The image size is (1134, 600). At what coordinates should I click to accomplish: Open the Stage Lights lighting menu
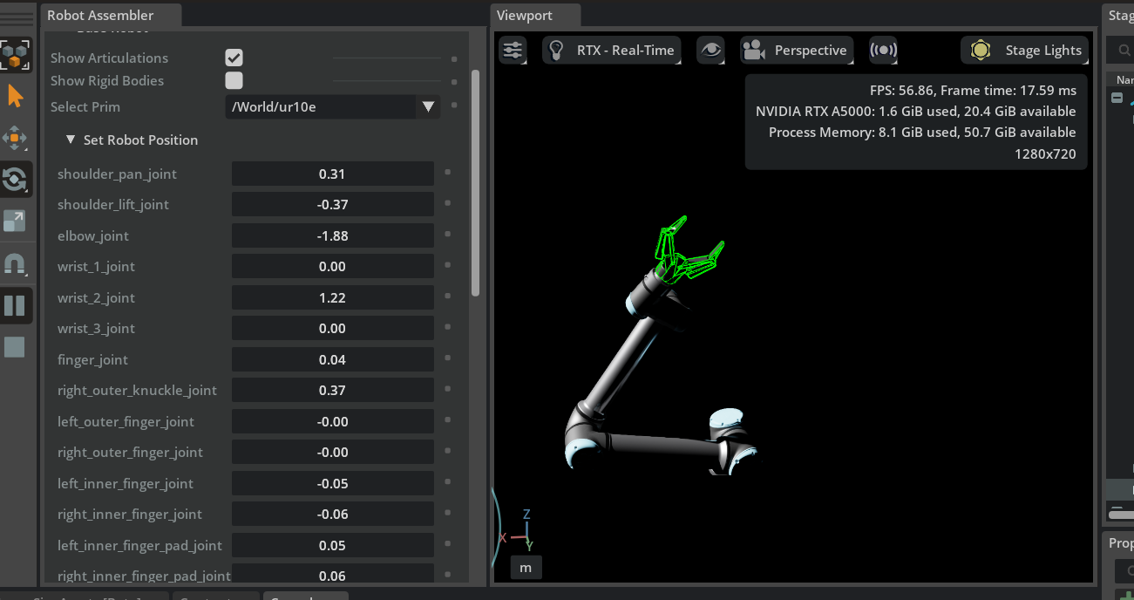click(1026, 51)
